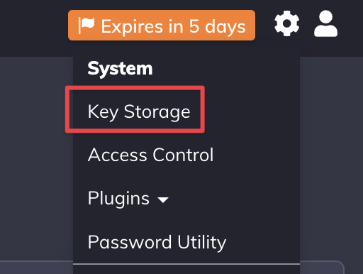Click the Expires in 5 days button
The width and height of the screenshot is (363, 274).
(162, 26)
